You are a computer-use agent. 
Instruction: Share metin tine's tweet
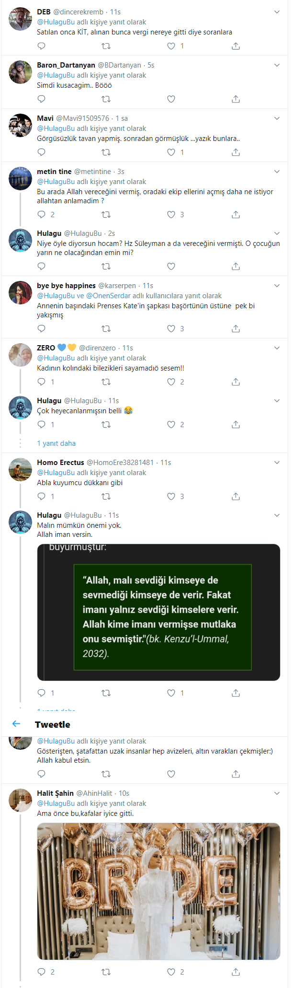point(236,215)
